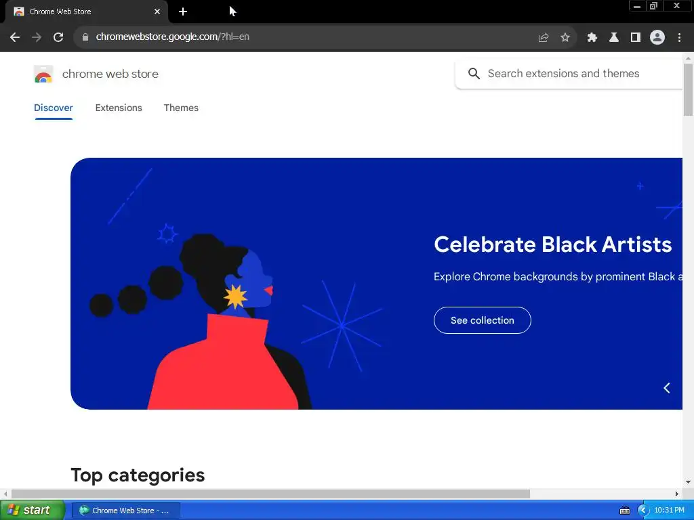Switch to the Discover tab
694x520 pixels.
point(54,108)
